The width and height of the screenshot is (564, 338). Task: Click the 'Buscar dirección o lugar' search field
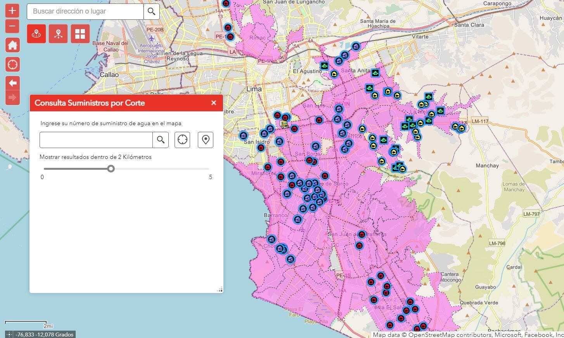(85, 12)
